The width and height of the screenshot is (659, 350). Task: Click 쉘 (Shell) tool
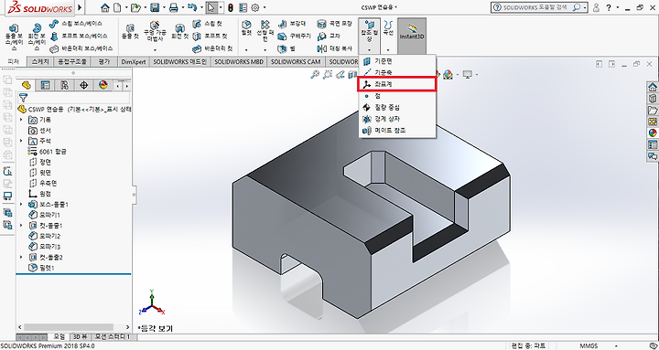coord(286,48)
